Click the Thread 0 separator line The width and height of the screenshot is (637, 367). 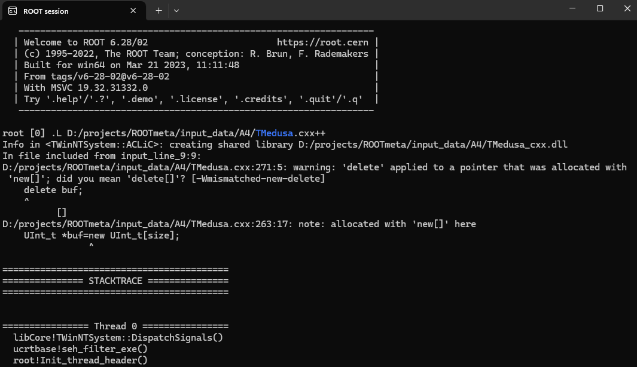click(115, 326)
